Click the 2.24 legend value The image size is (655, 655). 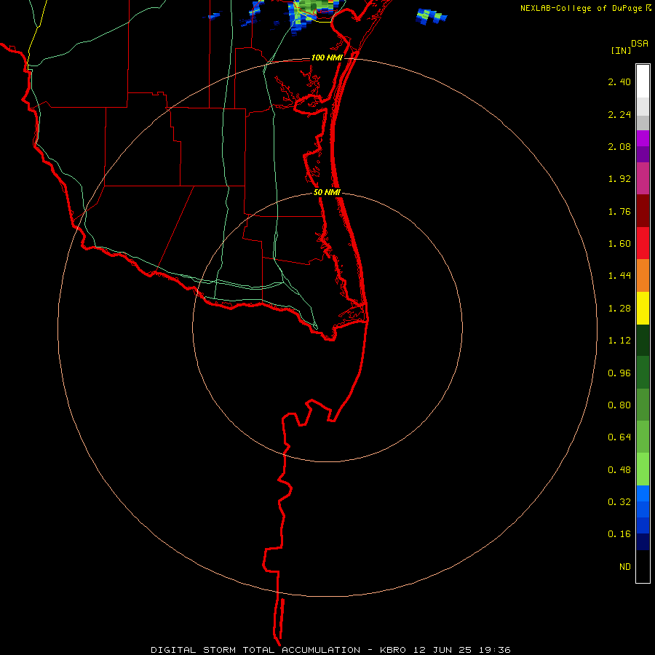619,114
